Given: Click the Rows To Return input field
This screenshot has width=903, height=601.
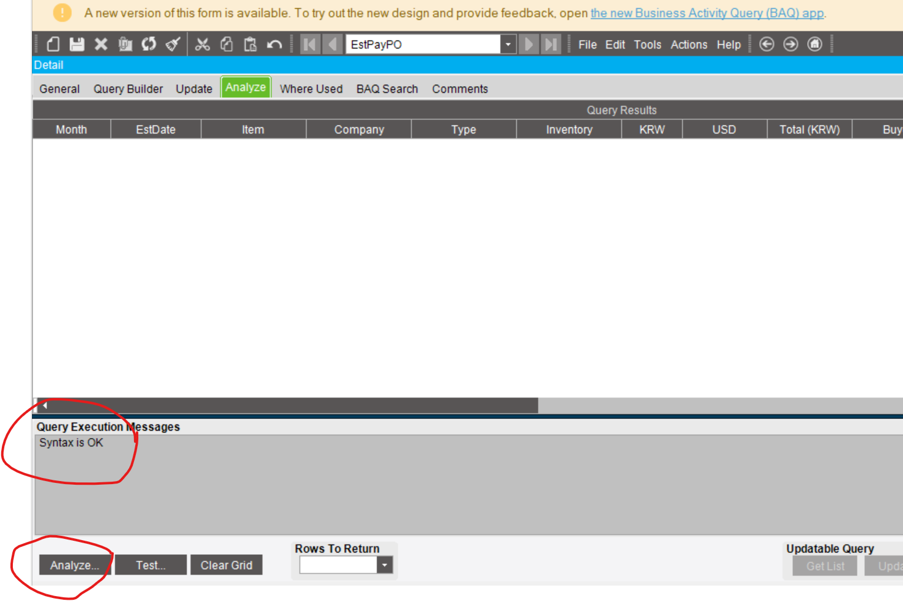Looking at the screenshot, I should [x=338, y=565].
